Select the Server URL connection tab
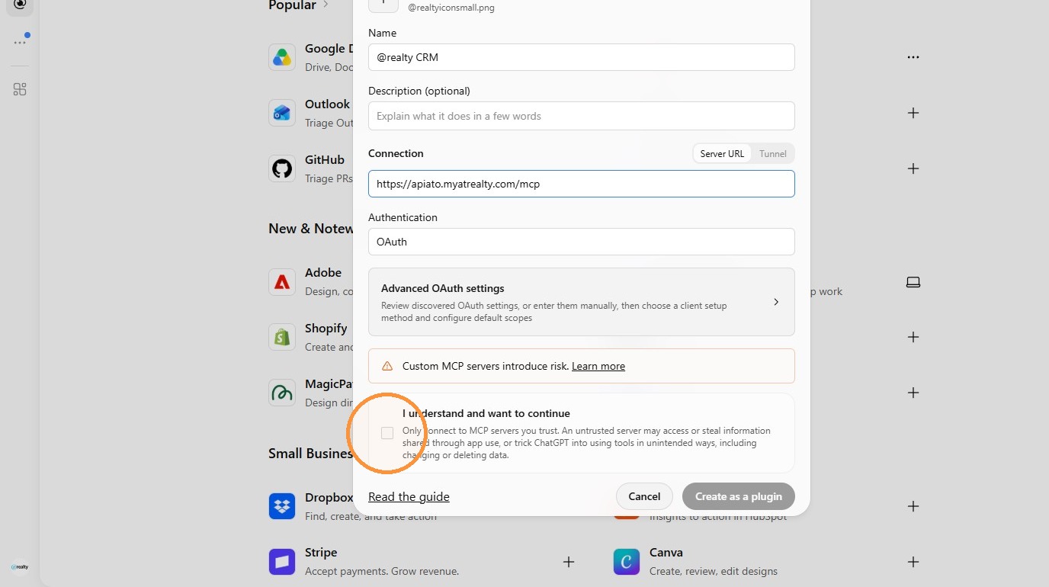 click(722, 153)
